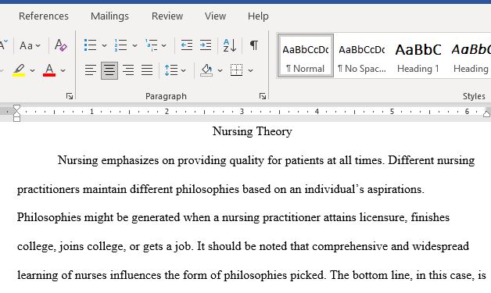Justify the paragraph text

point(147,70)
